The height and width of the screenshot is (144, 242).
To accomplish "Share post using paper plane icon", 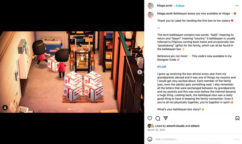I will (x=165, y=118).
